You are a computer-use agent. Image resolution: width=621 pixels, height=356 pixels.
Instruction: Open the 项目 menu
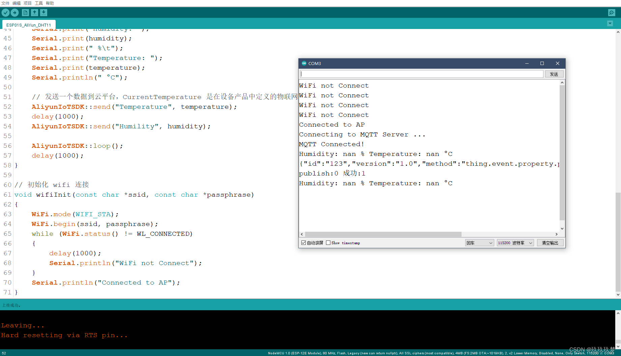[x=28, y=3]
